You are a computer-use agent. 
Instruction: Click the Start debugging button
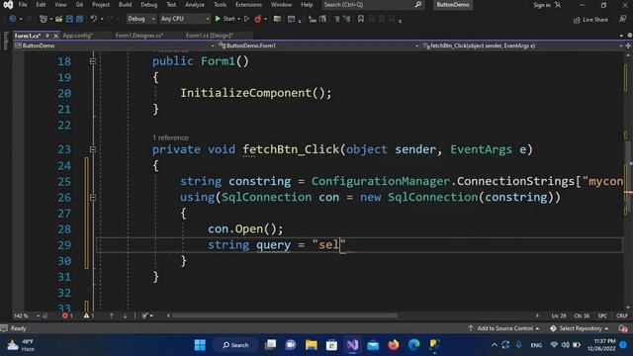[x=225, y=19]
